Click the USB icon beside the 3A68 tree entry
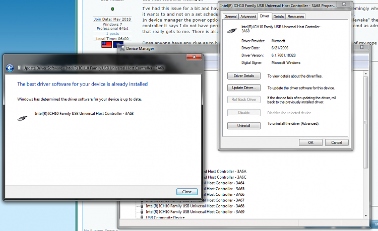The image size is (378, 231). (x=142, y=206)
